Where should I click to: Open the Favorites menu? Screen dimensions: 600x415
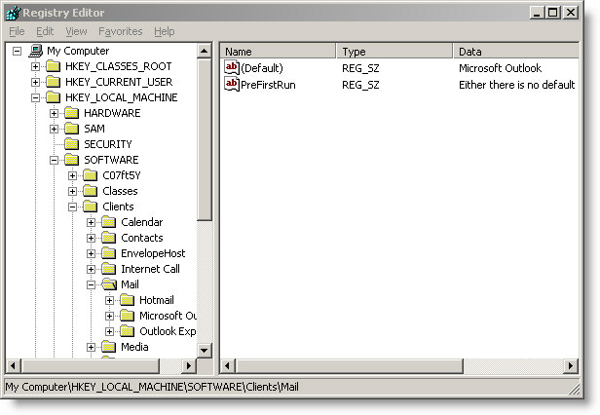tap(121, 31)
